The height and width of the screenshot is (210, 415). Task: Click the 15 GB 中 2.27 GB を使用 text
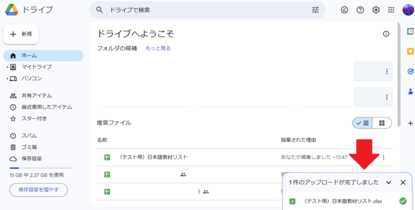tap(37, 175)
